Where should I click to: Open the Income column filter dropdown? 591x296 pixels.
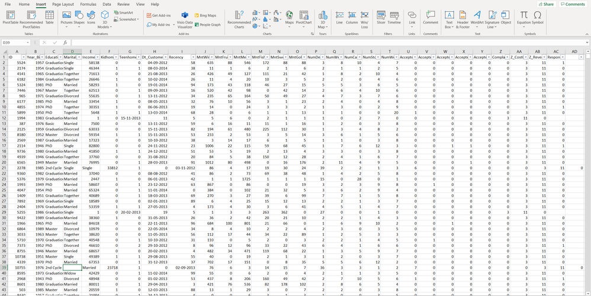[97, 57]
